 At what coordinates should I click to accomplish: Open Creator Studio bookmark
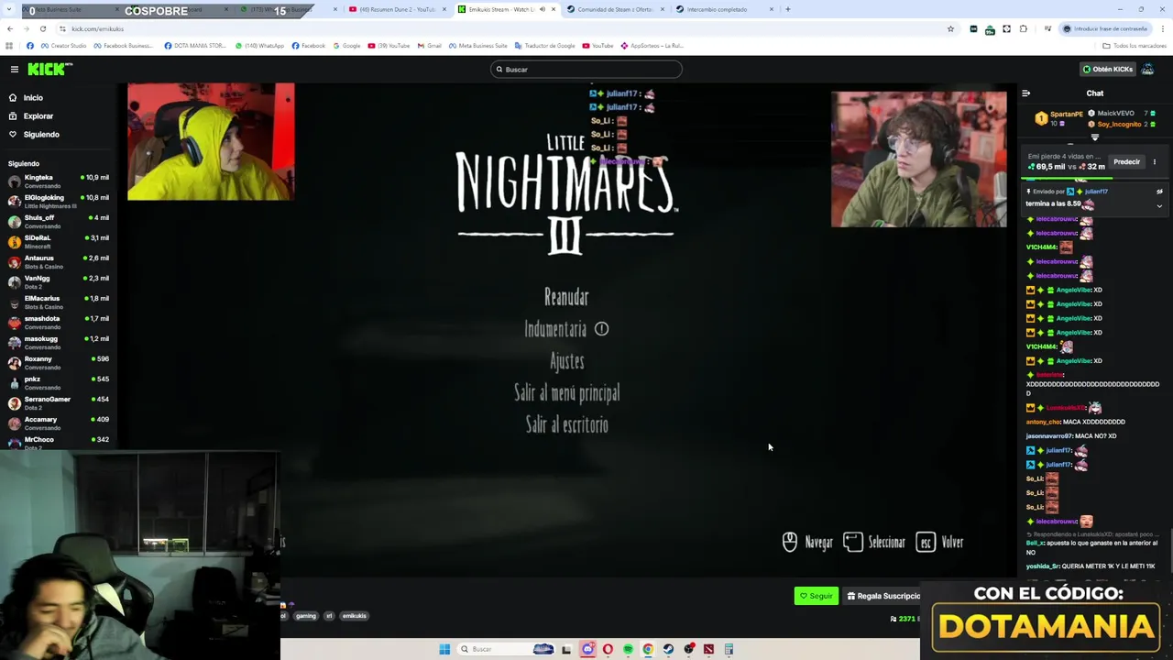63,46
